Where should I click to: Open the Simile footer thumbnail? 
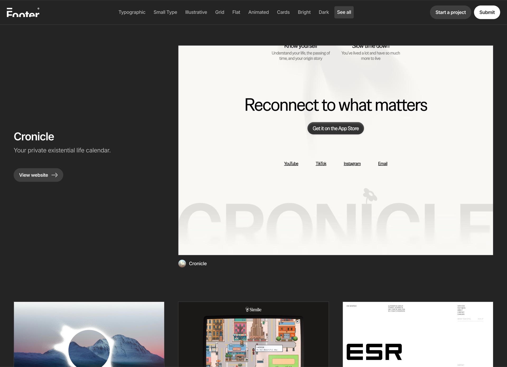tap(253, 334)
